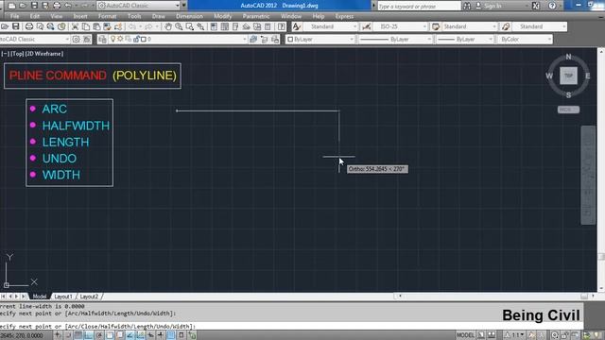Select the Match Properties brush icon
Image resolution: width=605 pixels, height=340 pixels.
(108, 26)
